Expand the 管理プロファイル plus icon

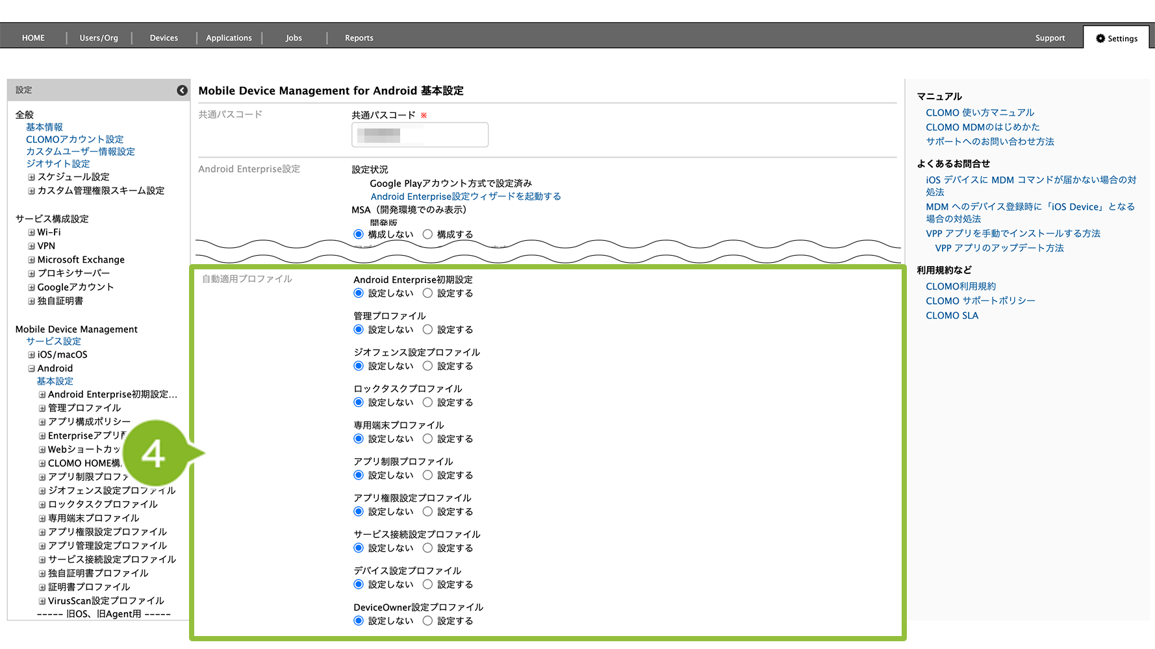(42, 408)
